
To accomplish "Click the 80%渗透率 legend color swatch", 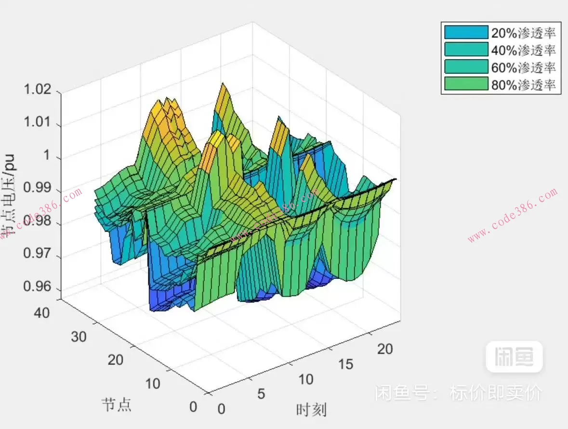I will 466,84.
